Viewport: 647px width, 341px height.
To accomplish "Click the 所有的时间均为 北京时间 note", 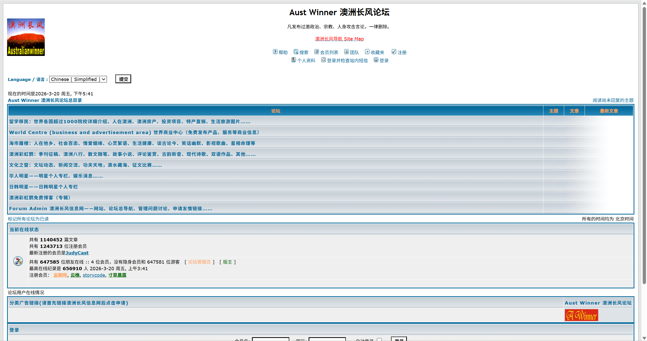I will (x=608, y=219).
